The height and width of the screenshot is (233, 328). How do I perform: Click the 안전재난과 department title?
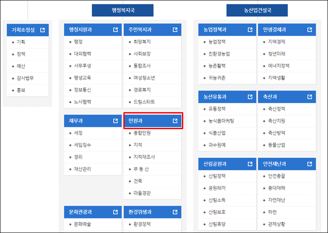pyautogui.click(x=275, y=164)
